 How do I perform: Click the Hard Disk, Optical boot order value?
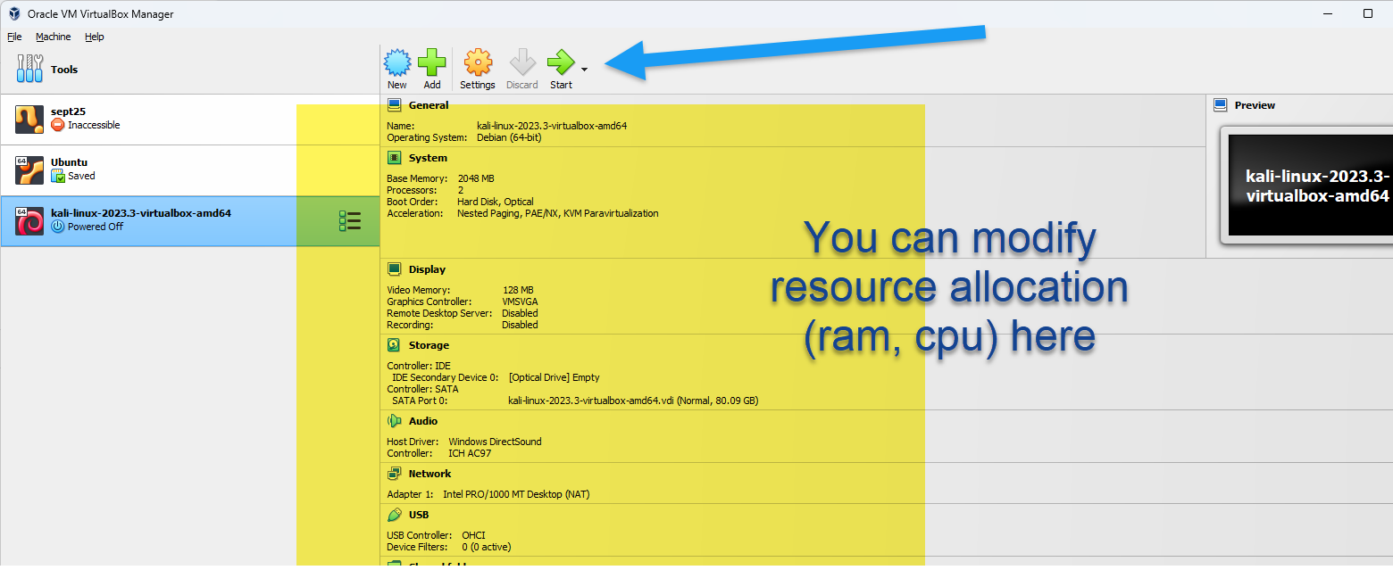point(496,202)
